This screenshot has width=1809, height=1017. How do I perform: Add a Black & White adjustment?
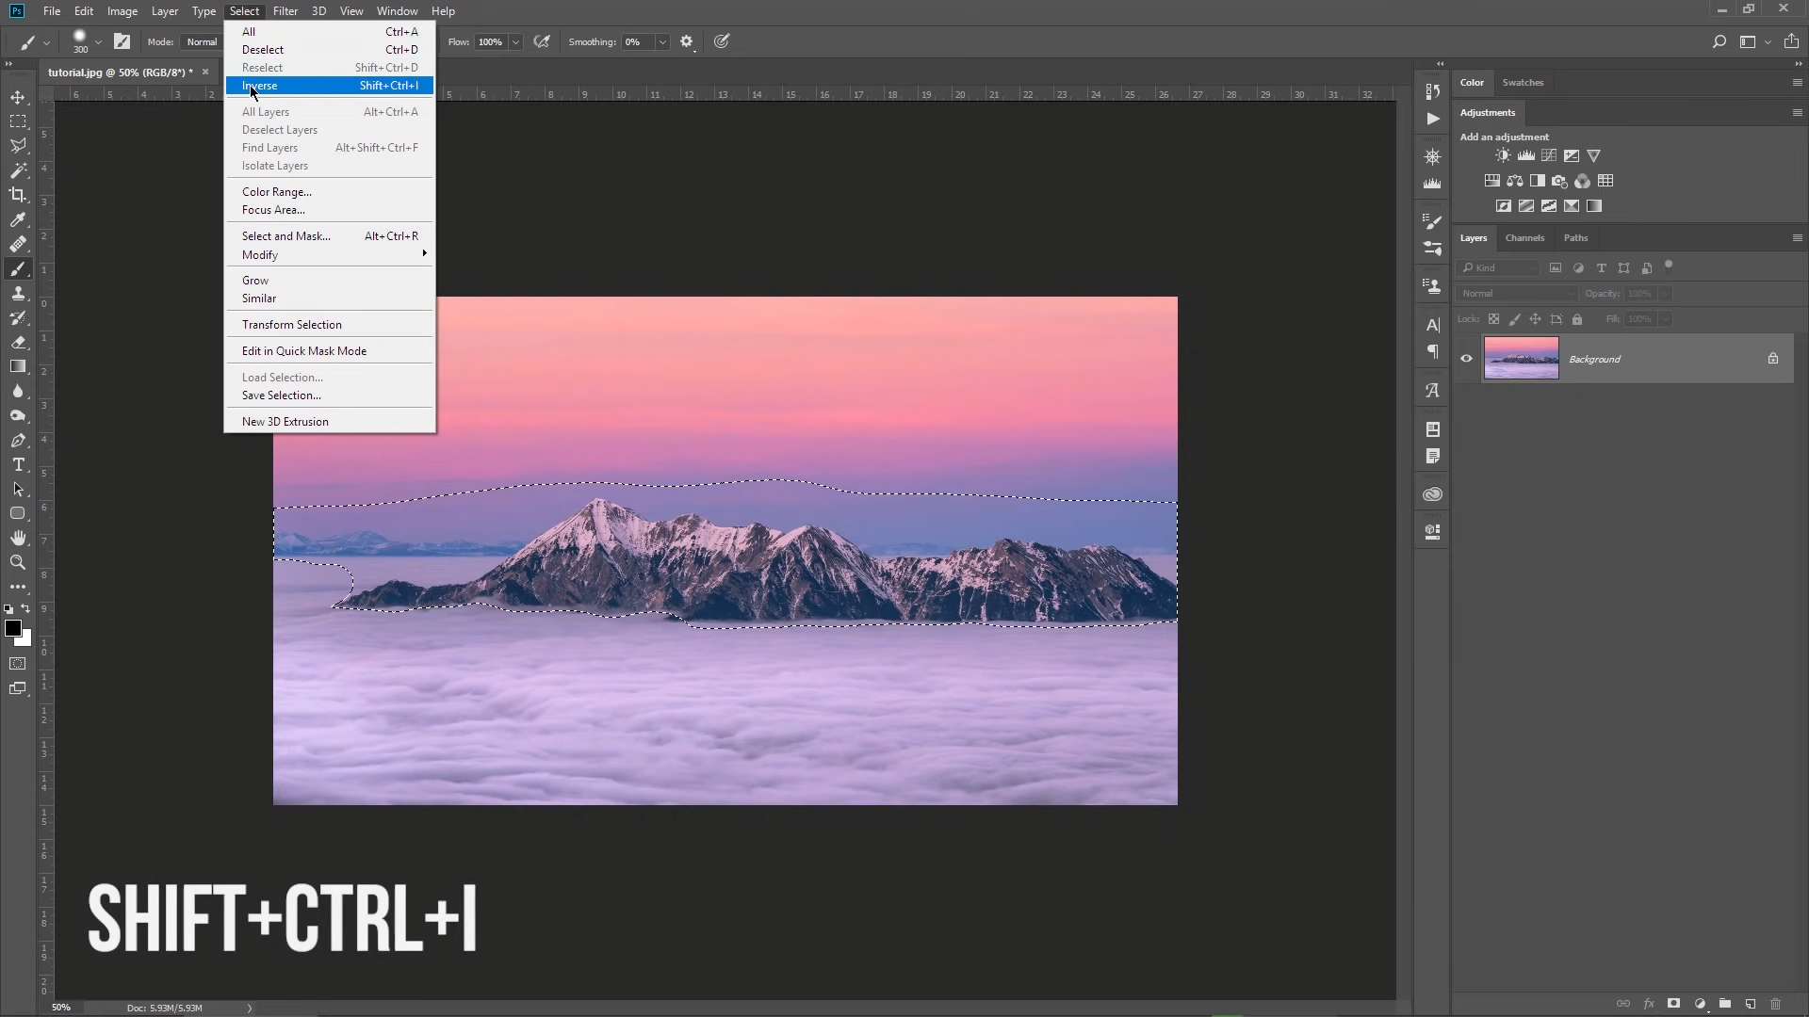click(x=1538, y=181)
